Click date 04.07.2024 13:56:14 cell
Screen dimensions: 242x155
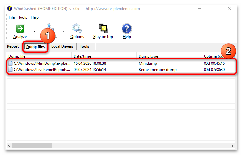tap(90, 70)
